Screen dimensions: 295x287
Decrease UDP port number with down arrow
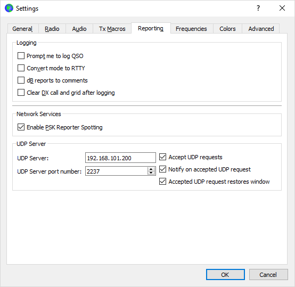click(x=151, y=173)
